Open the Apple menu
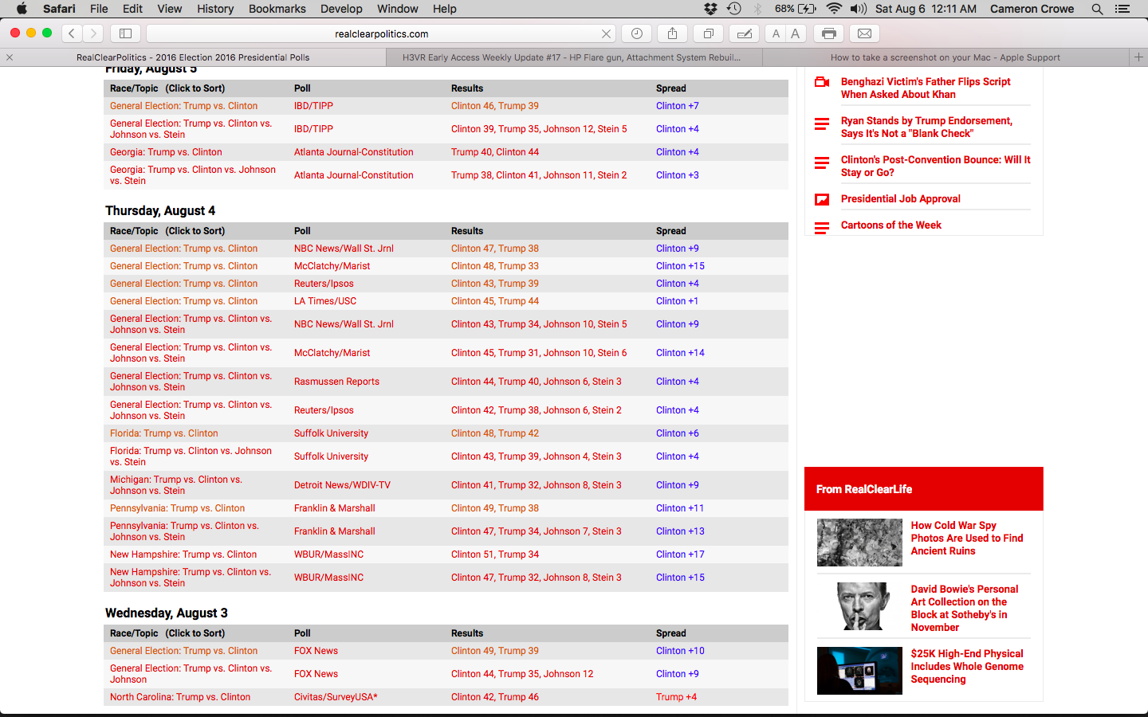 [x=22, y=9]
